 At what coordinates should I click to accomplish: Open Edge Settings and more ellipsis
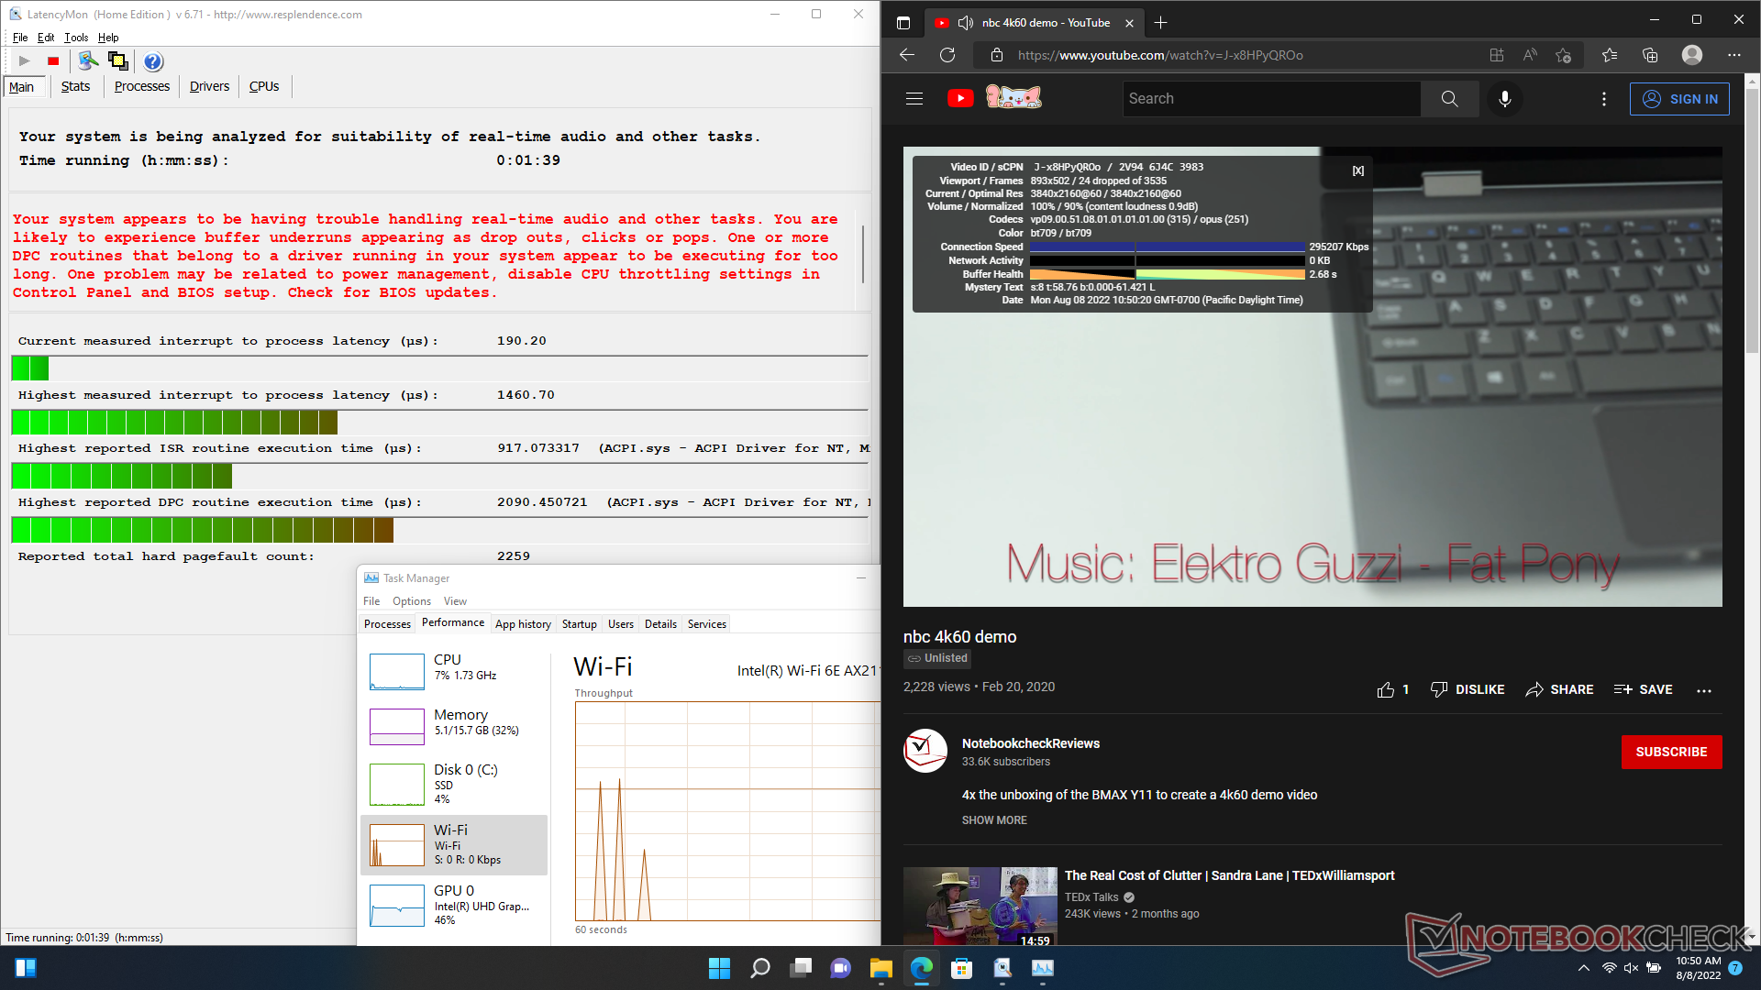(1733, 55)
